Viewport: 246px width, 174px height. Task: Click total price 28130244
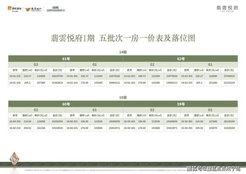click(229, 121)
